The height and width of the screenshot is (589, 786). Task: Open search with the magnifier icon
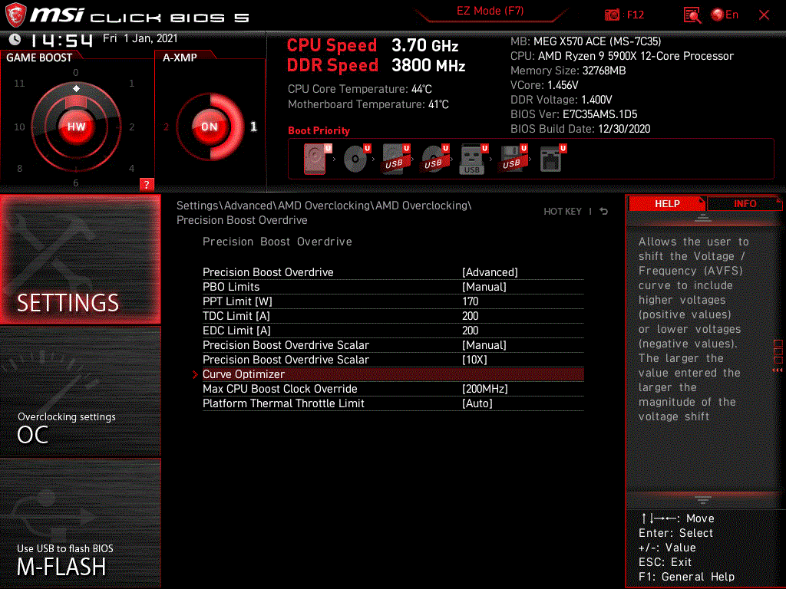(x=690, y=15)
